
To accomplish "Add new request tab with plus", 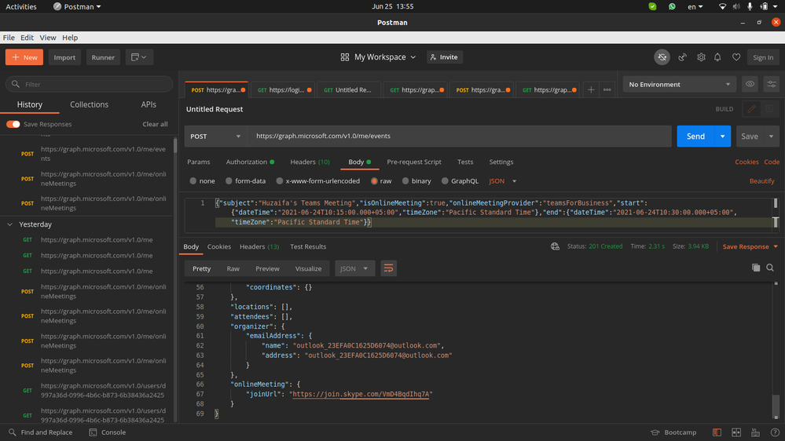I will coord(591,90).
